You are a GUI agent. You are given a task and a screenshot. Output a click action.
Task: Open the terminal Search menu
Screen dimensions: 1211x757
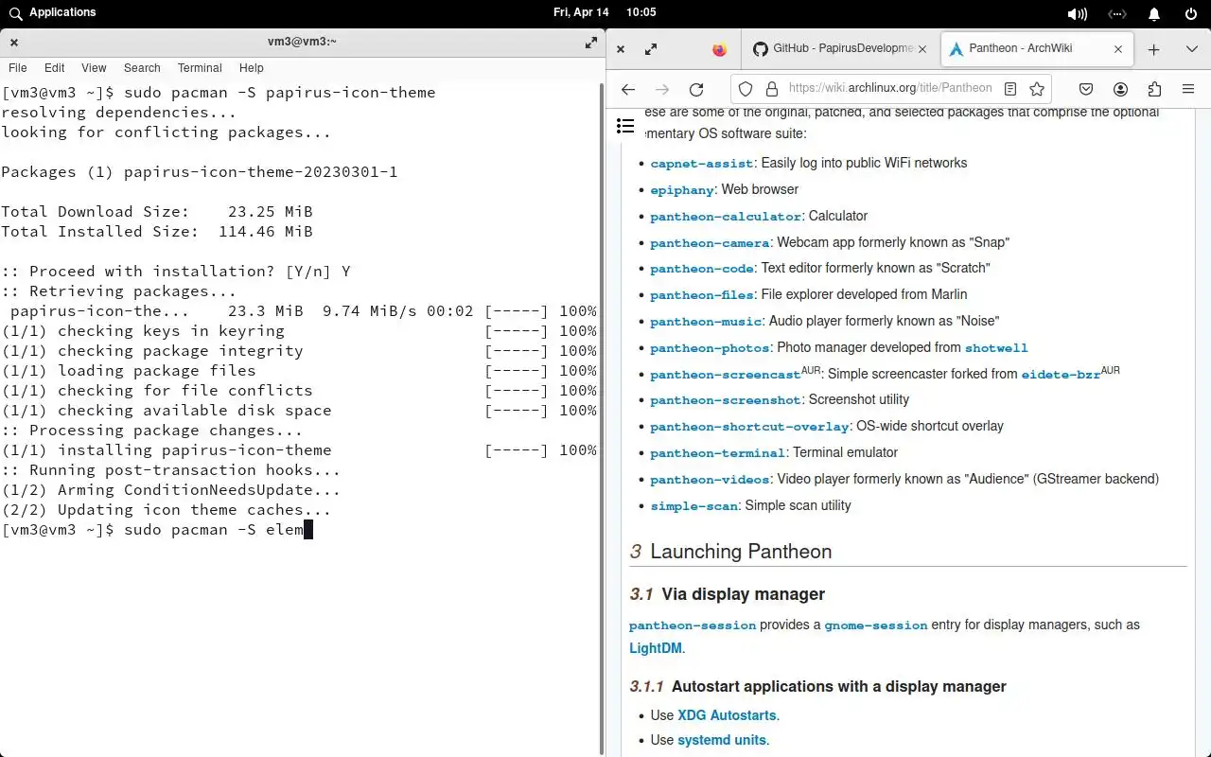coord(142,68)
